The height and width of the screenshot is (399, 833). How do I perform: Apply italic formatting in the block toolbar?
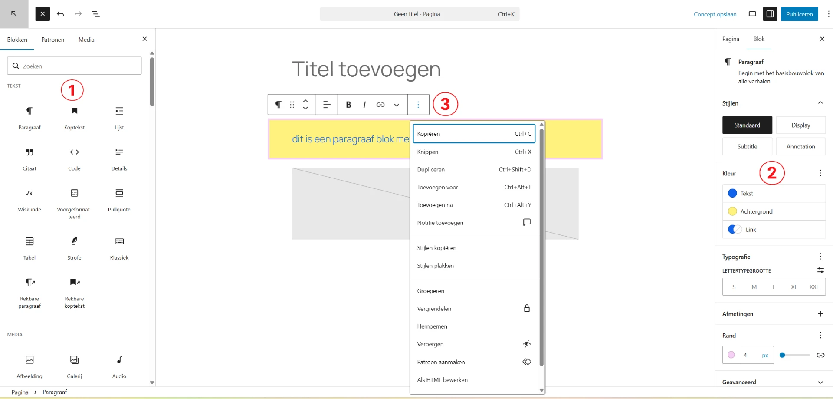[364, 104]
